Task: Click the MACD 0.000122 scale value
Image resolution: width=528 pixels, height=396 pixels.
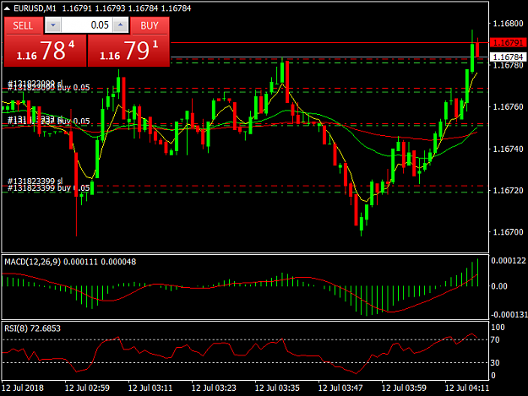Action: [509, 261]
